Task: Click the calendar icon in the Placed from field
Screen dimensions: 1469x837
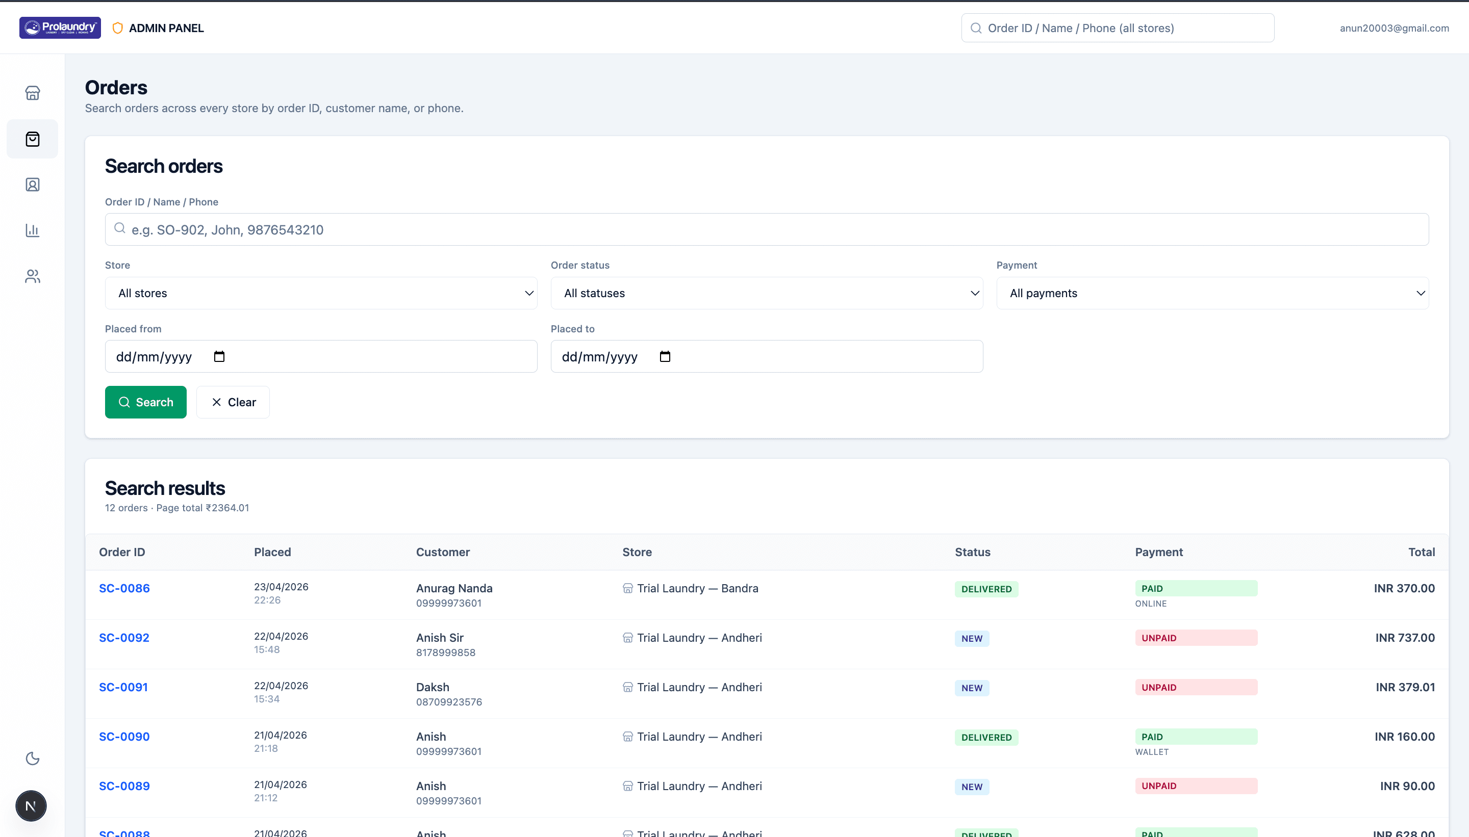Action: click(x=219, y=356)
